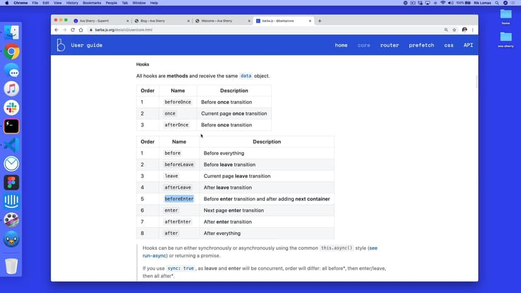Open Terminal from the dock

click(x=11, y=126)
